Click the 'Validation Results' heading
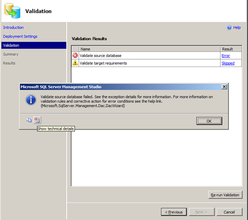This screenshot has height=220, width=248. click(89, 39)
